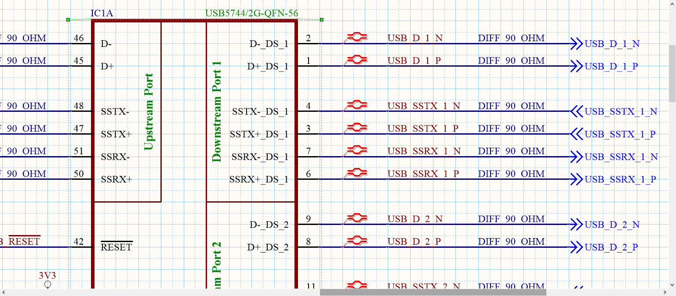Click pin number 2 on D-_DS_1
676x296 pixels.
pyautogui.click(x=308, y=38)
